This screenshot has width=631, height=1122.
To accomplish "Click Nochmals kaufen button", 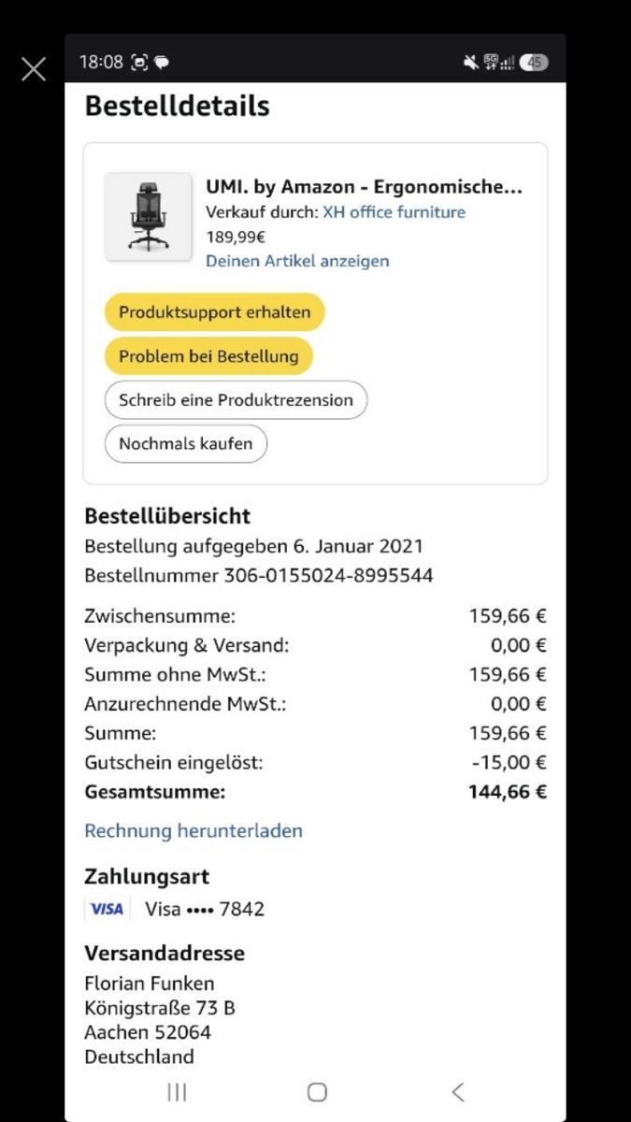I will 185,443.
